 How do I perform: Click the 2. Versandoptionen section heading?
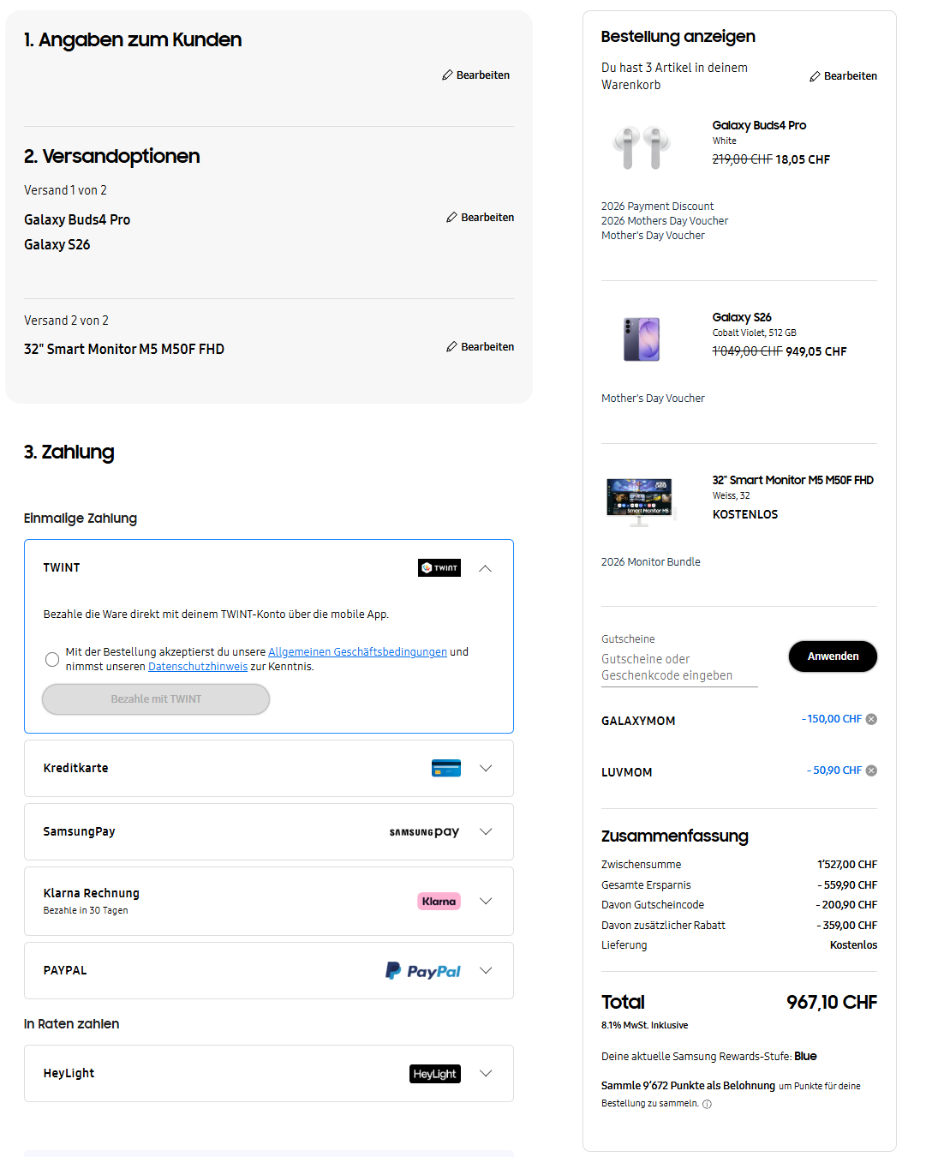112,156
